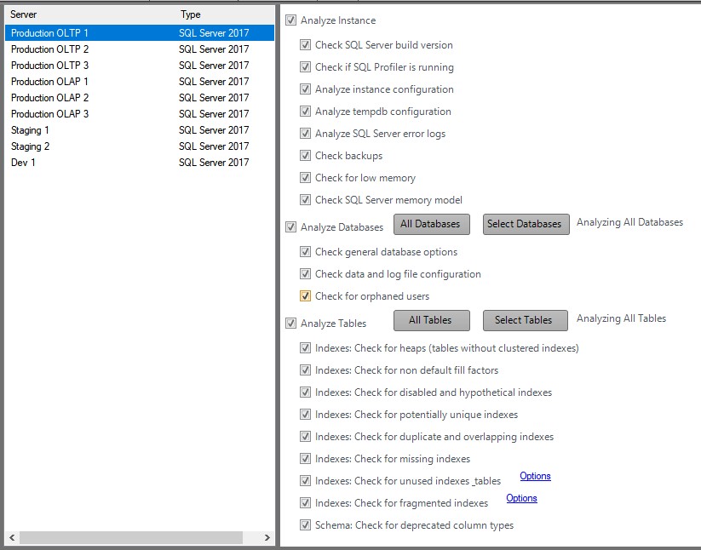Toggle the Analyze Databases checkbox

coord(291,227)
